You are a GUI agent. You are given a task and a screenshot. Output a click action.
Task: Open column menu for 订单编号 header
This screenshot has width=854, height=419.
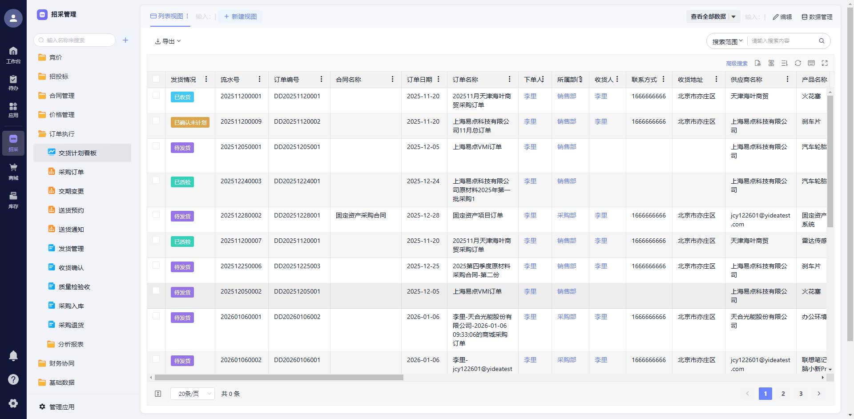321,79
